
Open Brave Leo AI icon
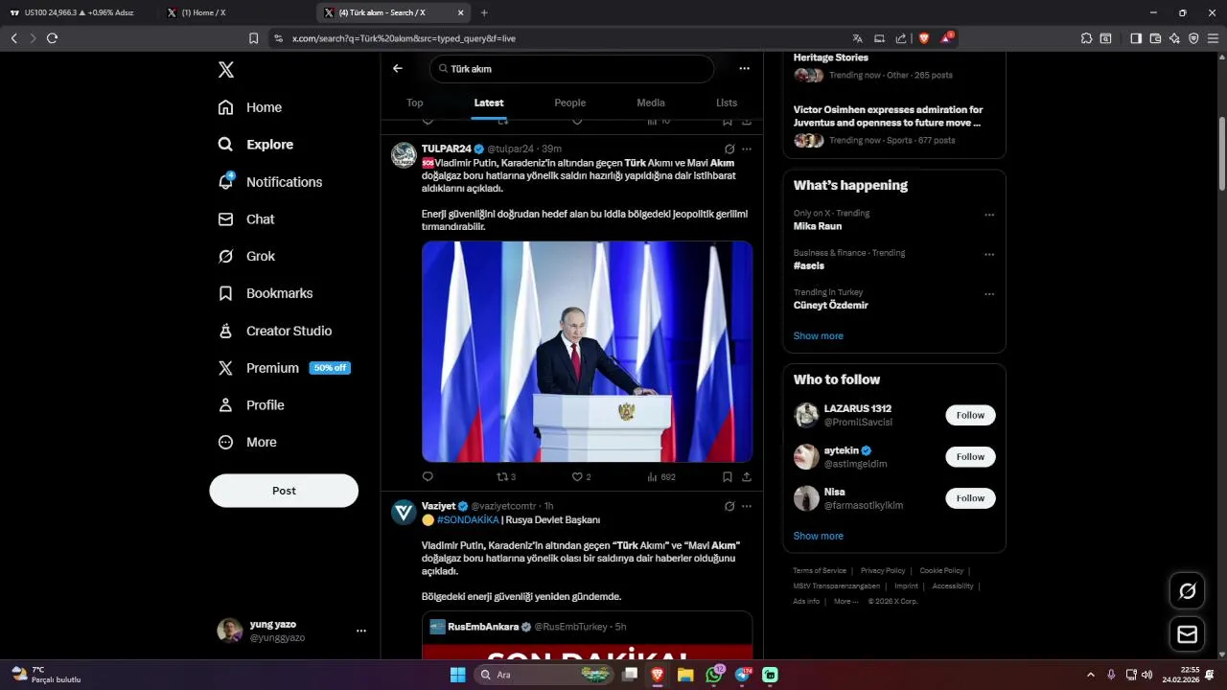(x=1174, y=38)
